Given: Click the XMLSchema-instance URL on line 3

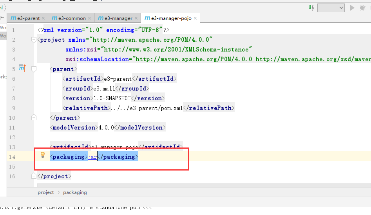Looking at the screenshot, I should coord(176,50).
